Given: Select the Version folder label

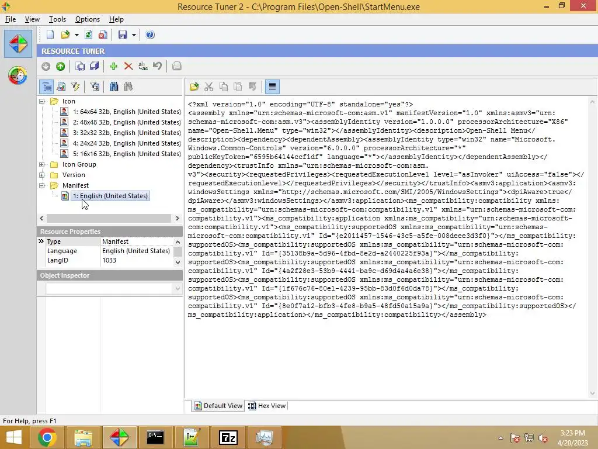Looking at the screenshot, I should (x=74, y=175).
